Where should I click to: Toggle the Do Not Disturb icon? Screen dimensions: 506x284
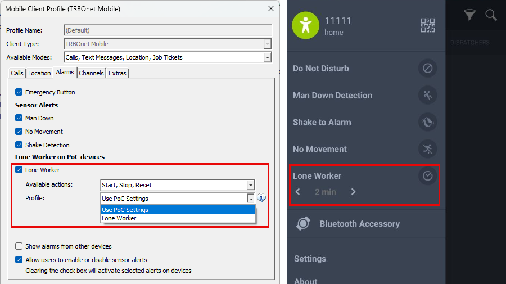(428, 69)
